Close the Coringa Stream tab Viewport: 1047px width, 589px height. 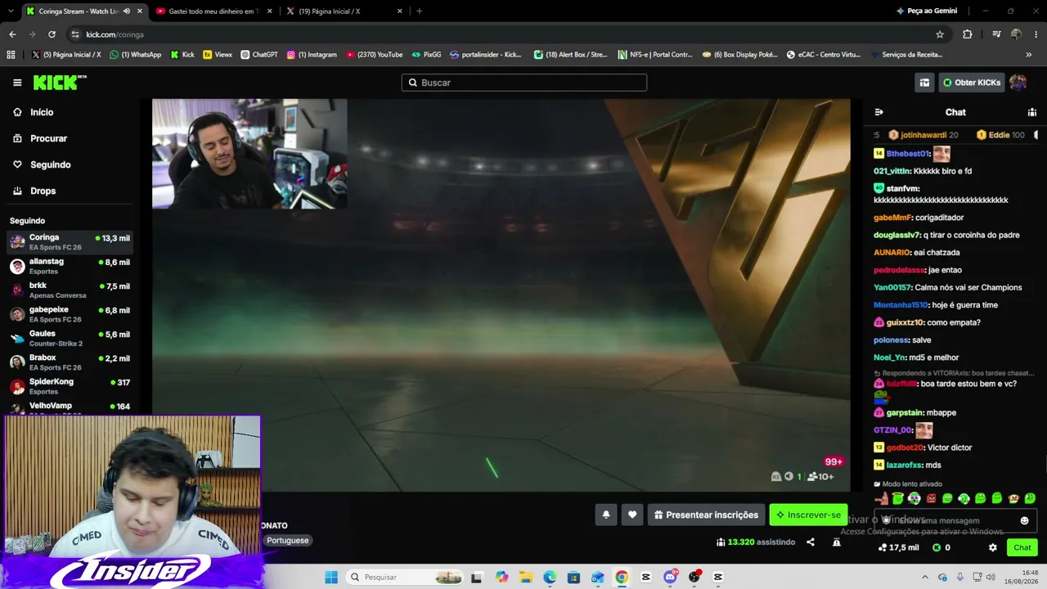click(x=140, y=11)
